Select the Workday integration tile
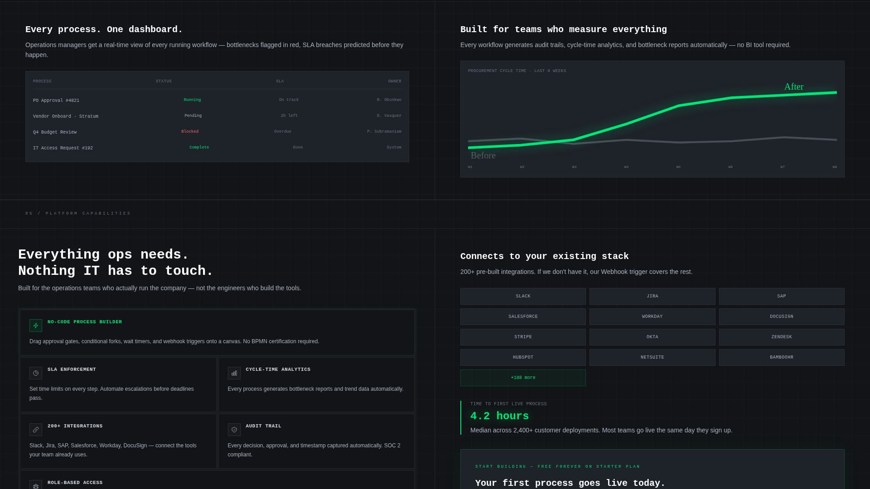Viewport: 870px width, 489px height. pos(652,316)
